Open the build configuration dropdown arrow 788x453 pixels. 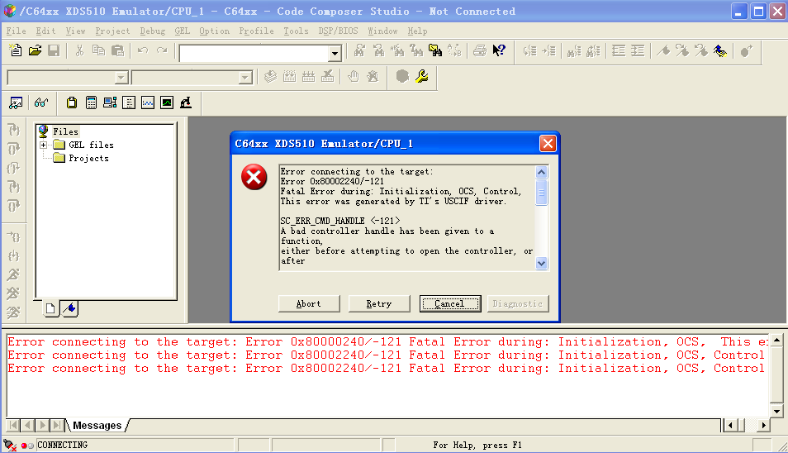pos(245,78)
